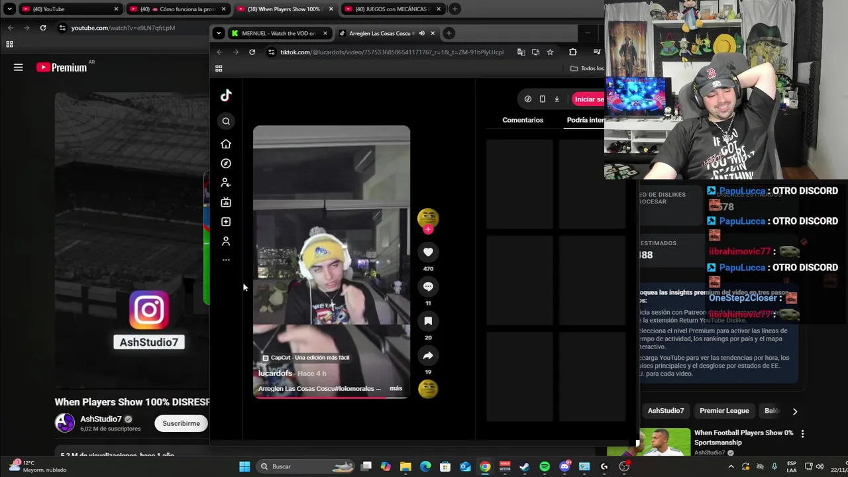Viewport: 848px width, 477px height.
Task: Show hidden system tray icons chevron
Action: pos(731,466)
